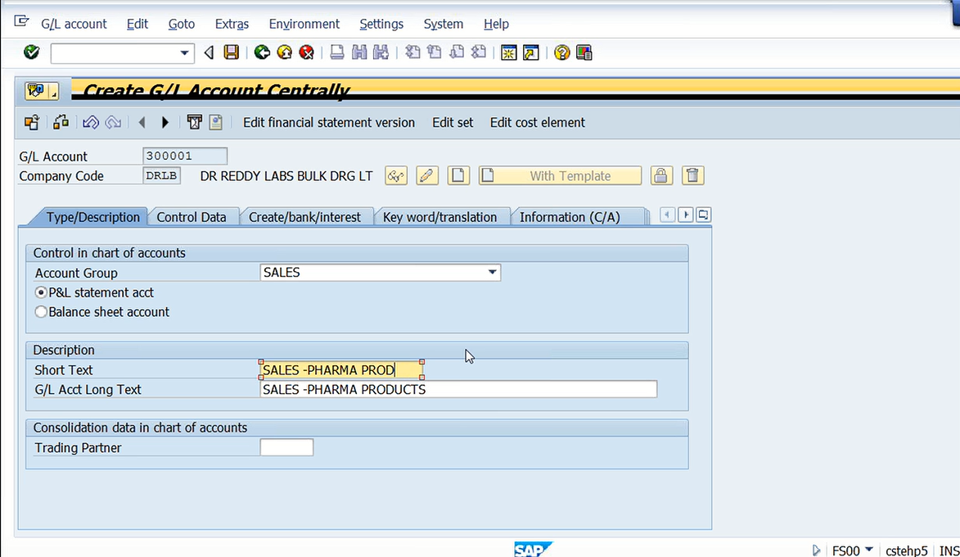
Task: Click the Create blank page icon button
Action: pos(458,176)
